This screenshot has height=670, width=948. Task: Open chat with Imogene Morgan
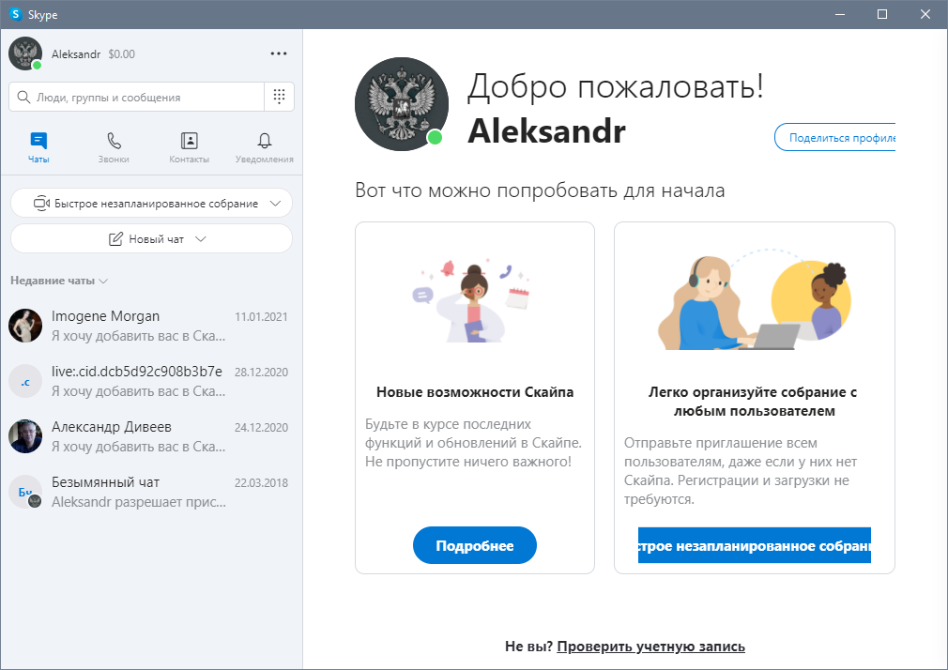pyautogui.click(x=151, y=326)
